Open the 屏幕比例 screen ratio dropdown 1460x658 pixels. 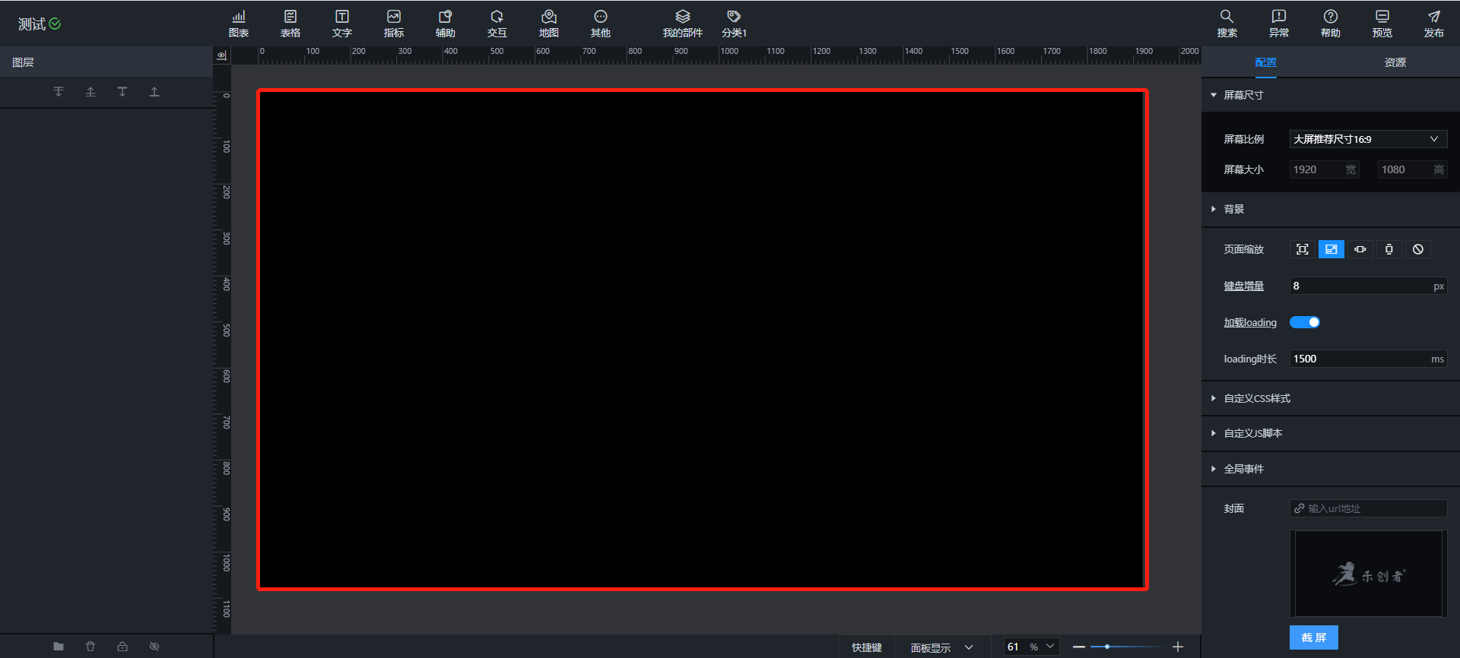(x=1367, y=139)
